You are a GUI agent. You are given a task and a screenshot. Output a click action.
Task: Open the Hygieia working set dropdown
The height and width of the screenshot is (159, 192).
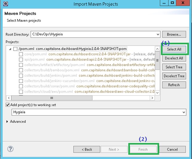(183, 112)
